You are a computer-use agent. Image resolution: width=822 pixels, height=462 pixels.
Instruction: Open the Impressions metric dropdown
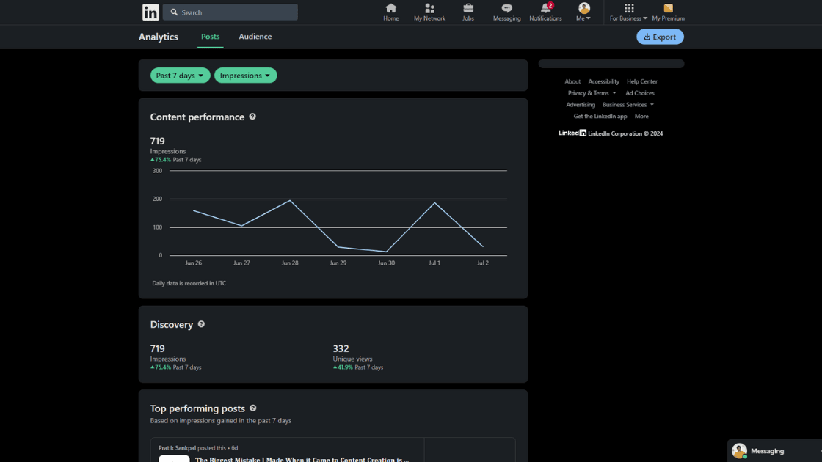pyautogui.click(x=245, y=76)
